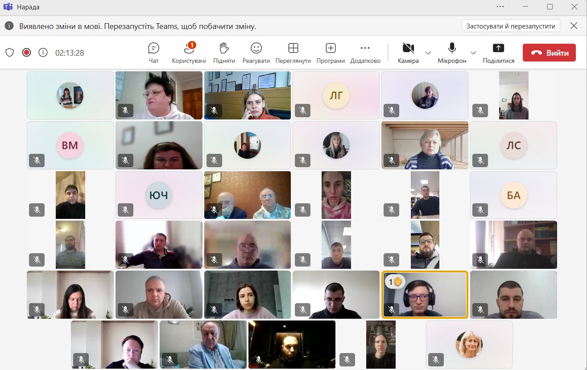Expand microphone options arrow
The image size is (587, 370).
[473, 53]
